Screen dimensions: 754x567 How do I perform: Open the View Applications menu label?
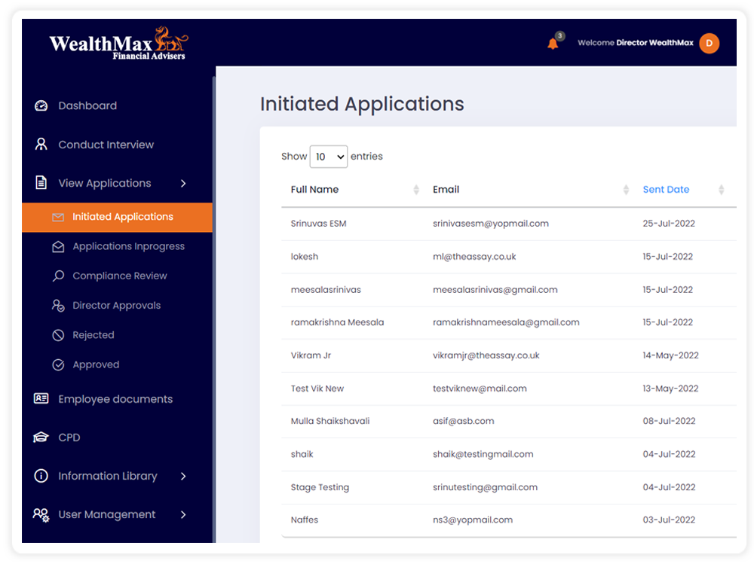pos(104,184)
